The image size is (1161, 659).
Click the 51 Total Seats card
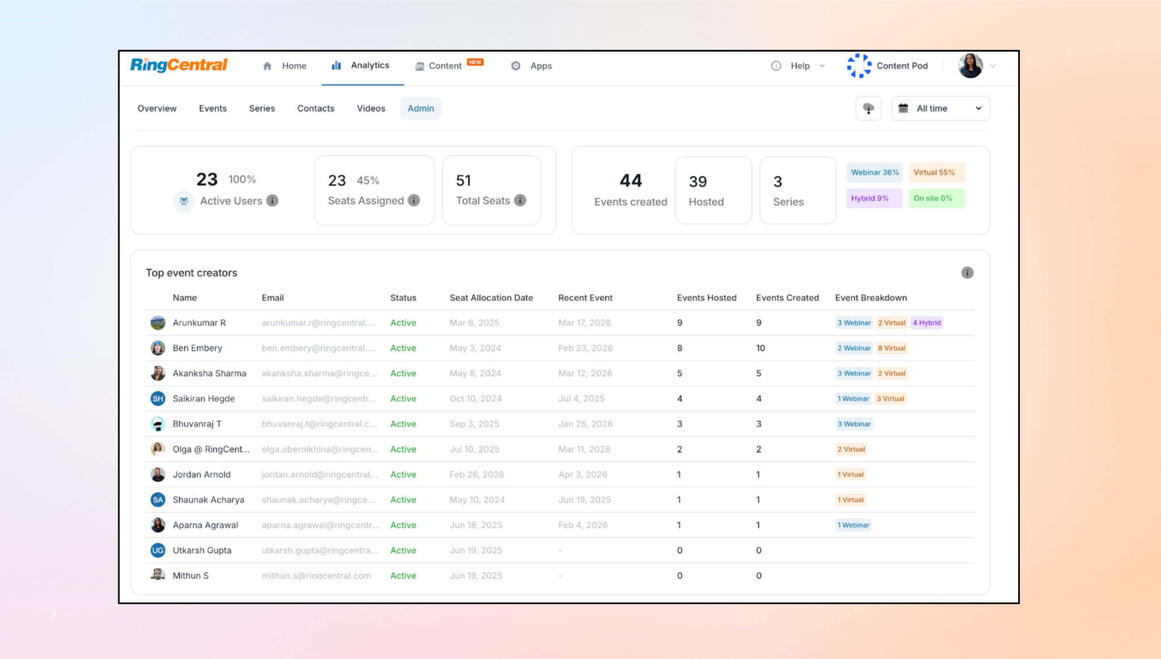click(491, 190)
